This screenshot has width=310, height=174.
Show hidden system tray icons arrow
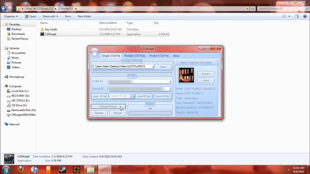[289, 170]
